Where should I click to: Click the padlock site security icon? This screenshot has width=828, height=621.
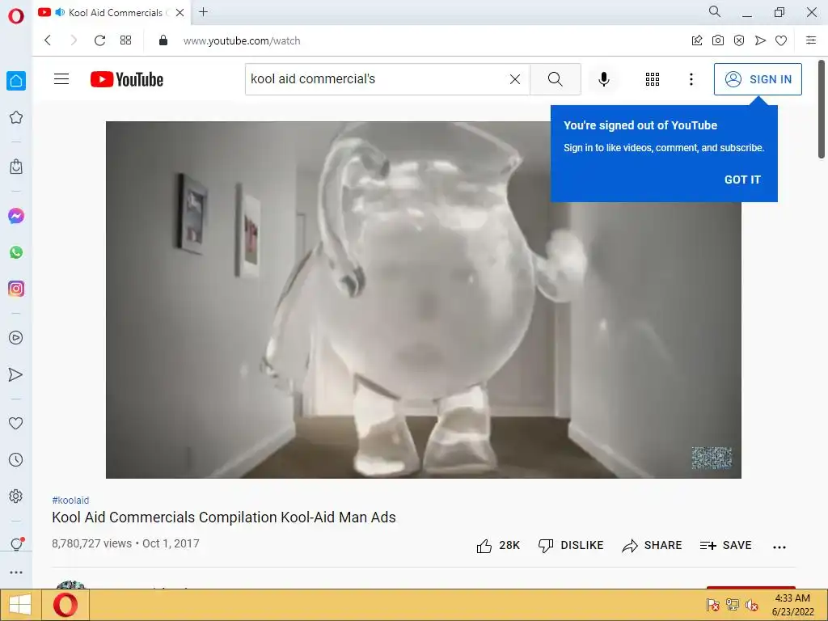(163, 40)
